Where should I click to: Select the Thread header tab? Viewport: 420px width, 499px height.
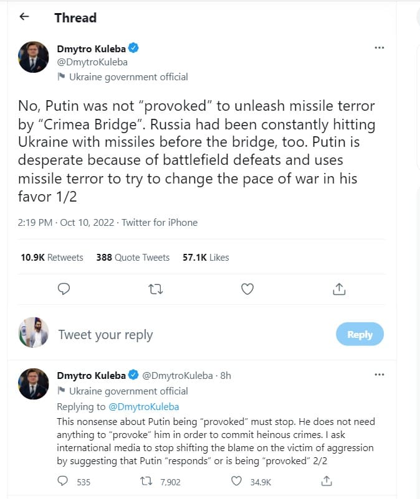click(x=75, y=17)
